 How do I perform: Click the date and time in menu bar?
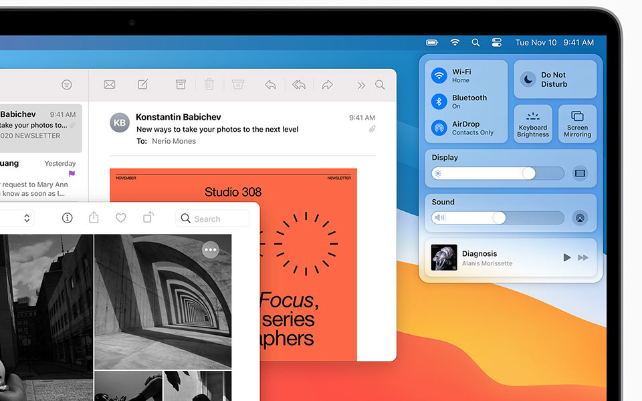554,43
